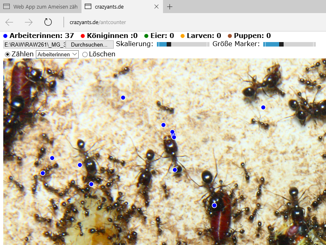Click the file path field with E:\RAW
326x245 pixels.
pos(34,44)
